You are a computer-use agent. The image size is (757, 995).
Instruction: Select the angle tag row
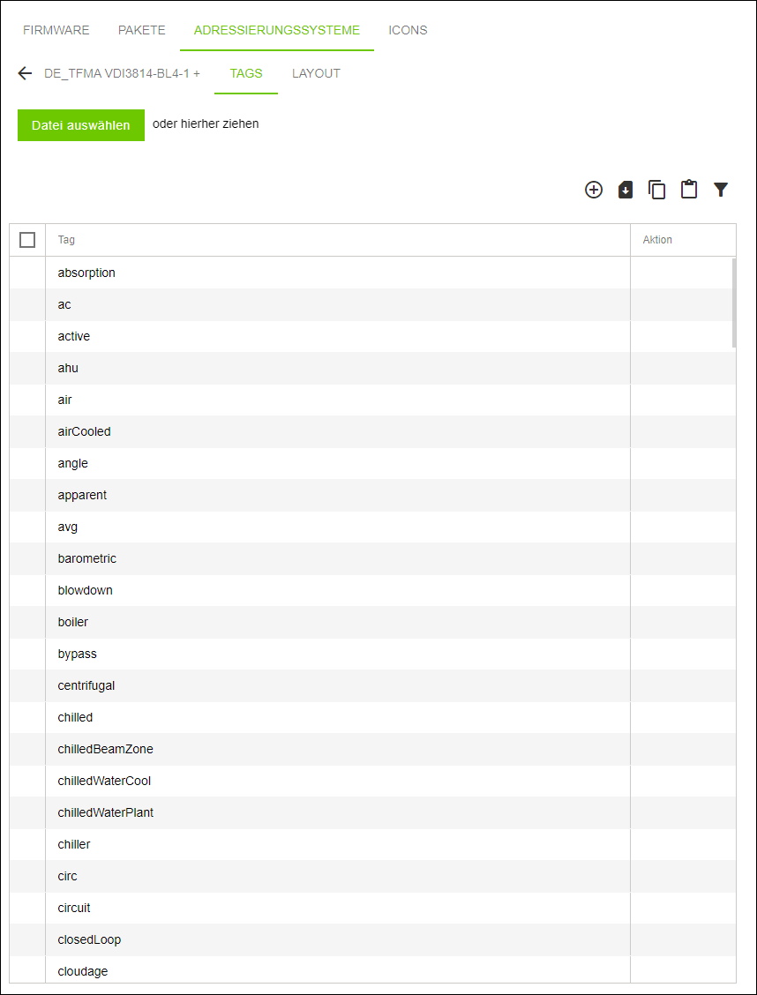click(372, 463)
